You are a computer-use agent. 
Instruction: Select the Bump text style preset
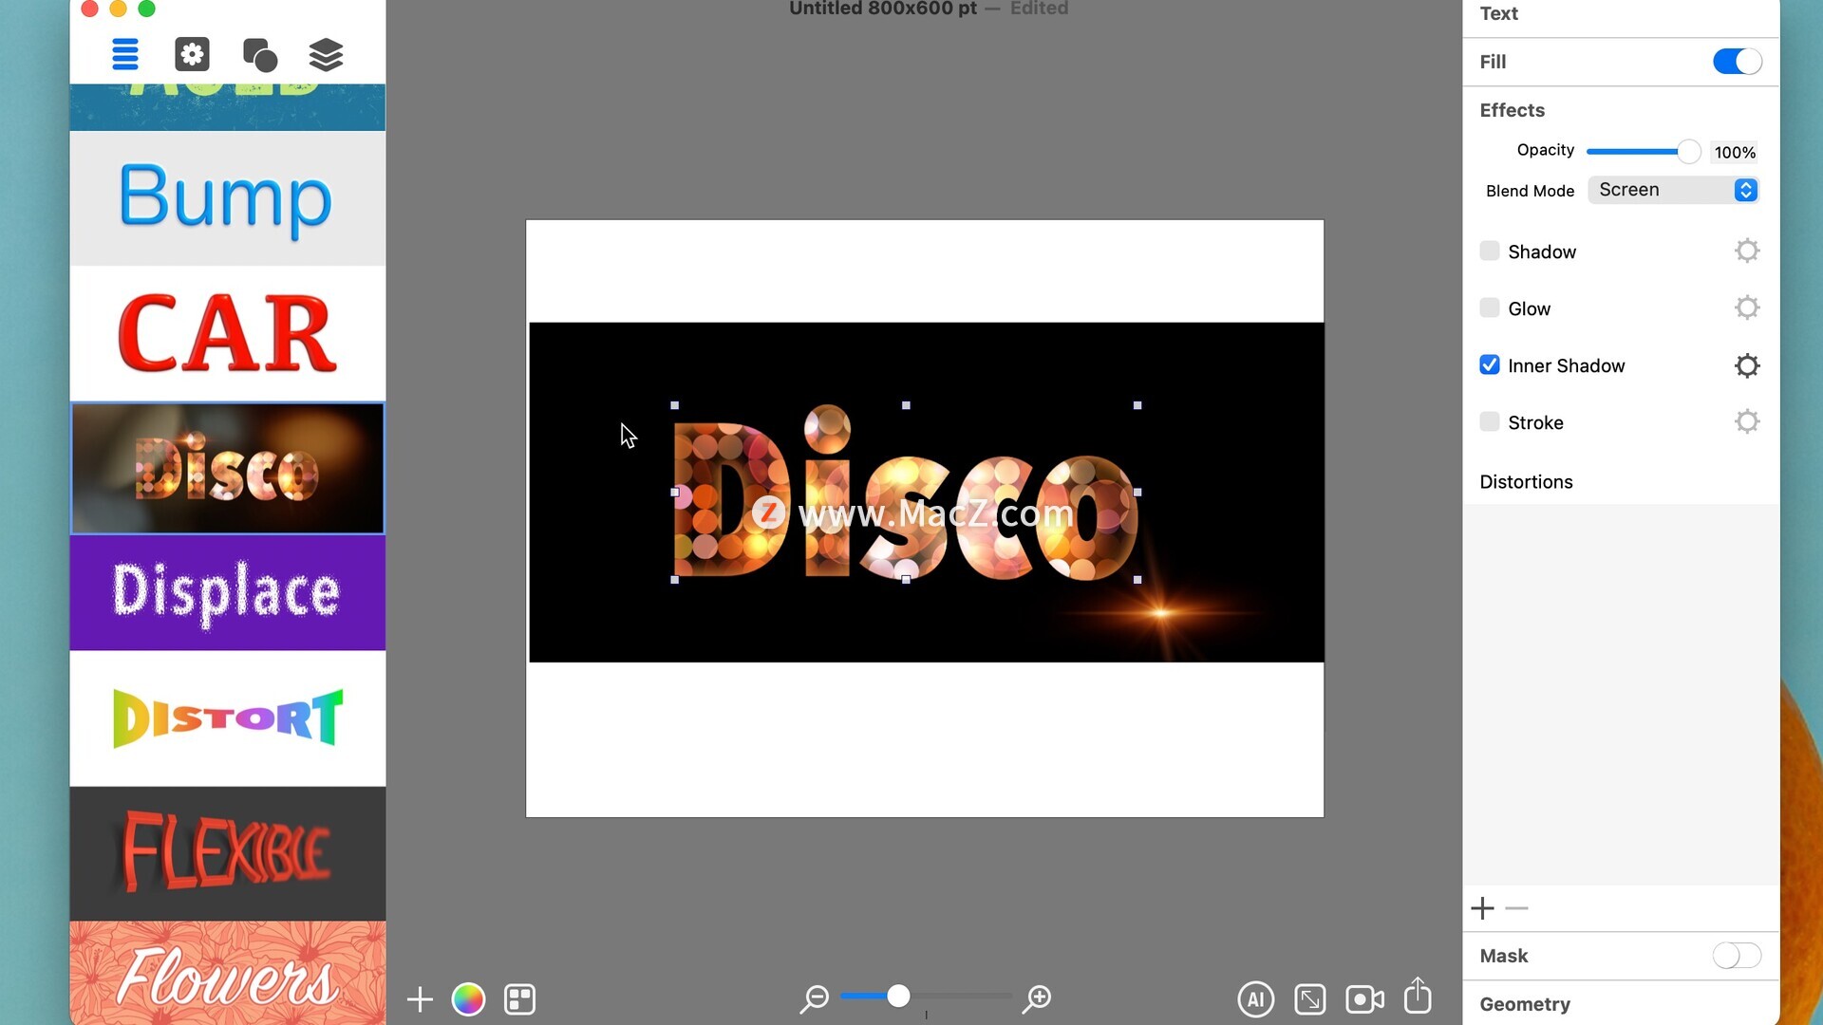click(228, 198)
